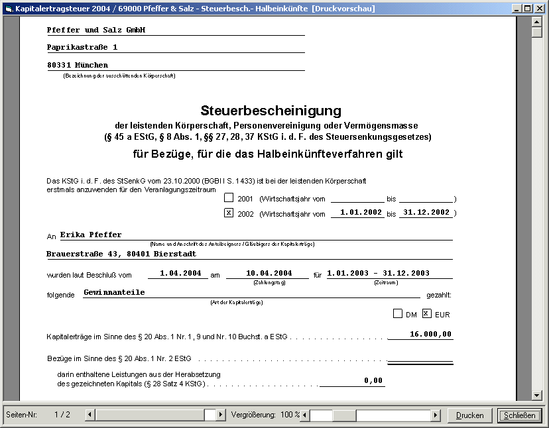Viewport: 549px width, 428px height.
Task: Click the text 'Pfeffer und Salz GmbH'
Action: pyautogui.click(x=96, y=30)
